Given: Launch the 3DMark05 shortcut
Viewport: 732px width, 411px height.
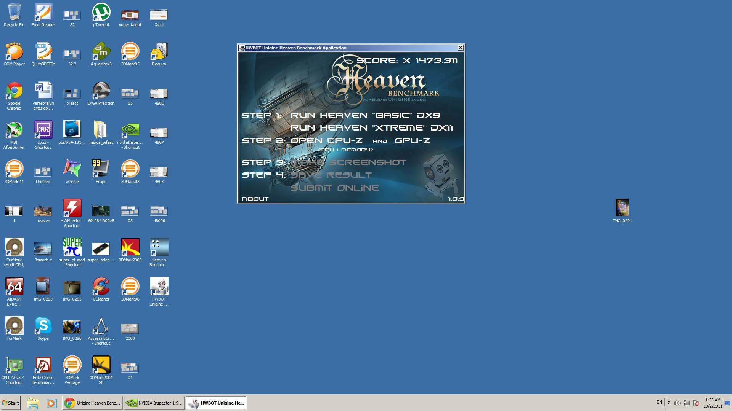Looking at the screenshot, I should click(130, 54).
